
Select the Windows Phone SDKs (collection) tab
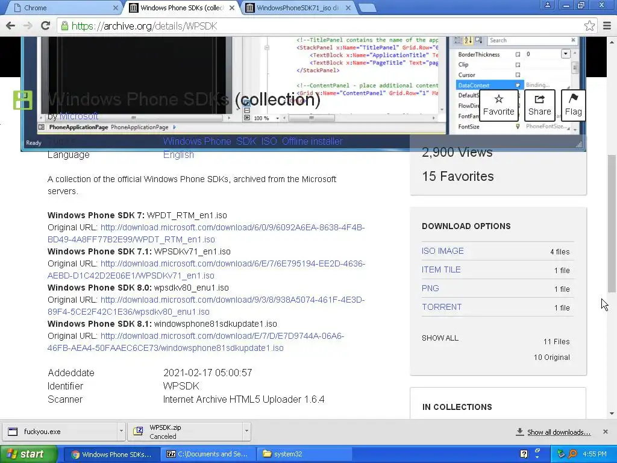(x=181, y=8)
